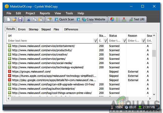Viewport: 163px width, 113px height.
Task: Select the tag/author/danielprice/ URL row
Action: coord(79,89)
